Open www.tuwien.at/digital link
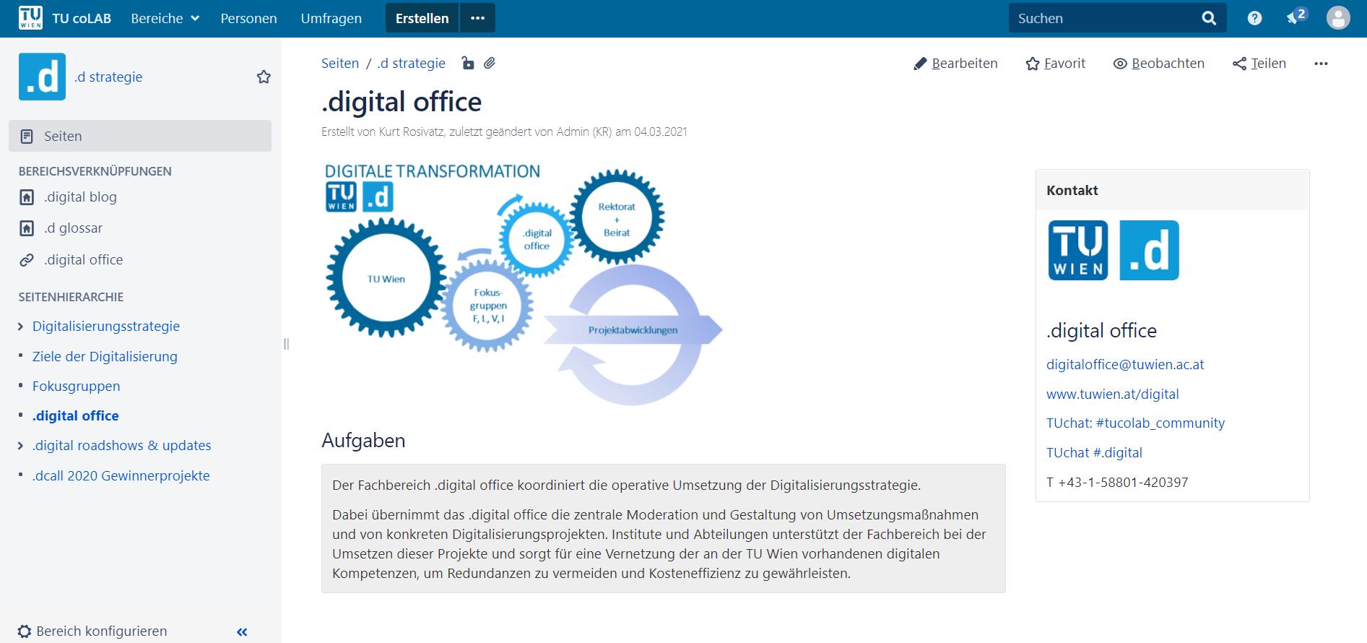 [x=1112, y=394]
